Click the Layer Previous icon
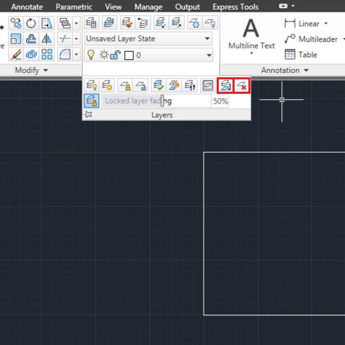The height and width of the screenshot is (345, 345). point(143,23)
